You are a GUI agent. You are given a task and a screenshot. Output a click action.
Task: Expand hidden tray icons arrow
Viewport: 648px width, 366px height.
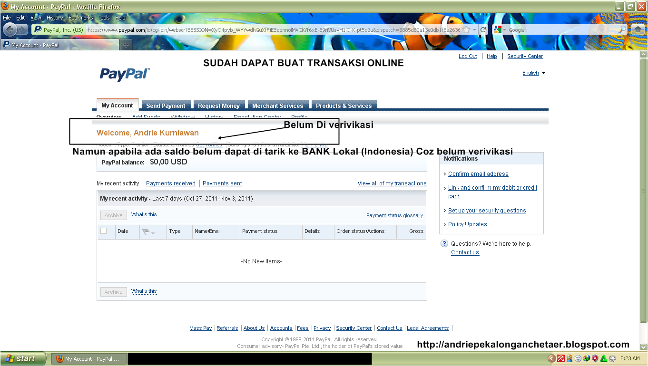tap(552, 358)
